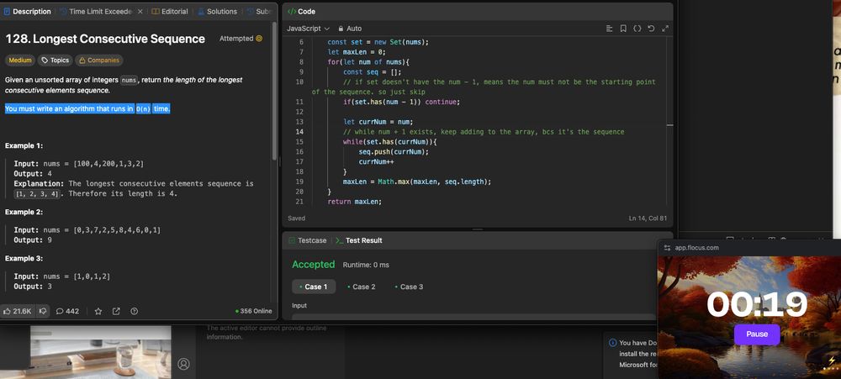Image resolution: width=841 pixels, height=379 pixels.
Task: Click the Medium difficulty tag
Action: pyautogui.click(x=20, y=61)
